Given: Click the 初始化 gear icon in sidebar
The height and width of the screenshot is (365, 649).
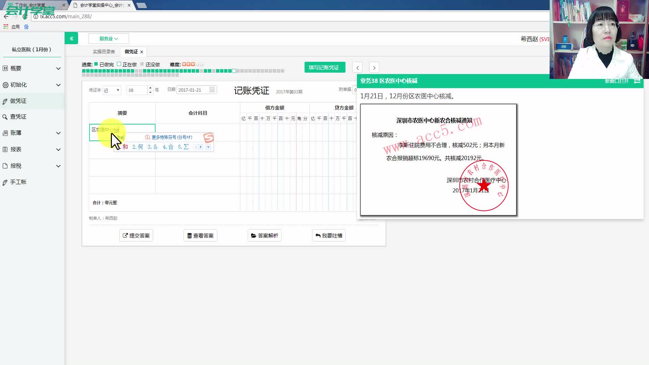Looking at the screenshot, I should point(5,85).
